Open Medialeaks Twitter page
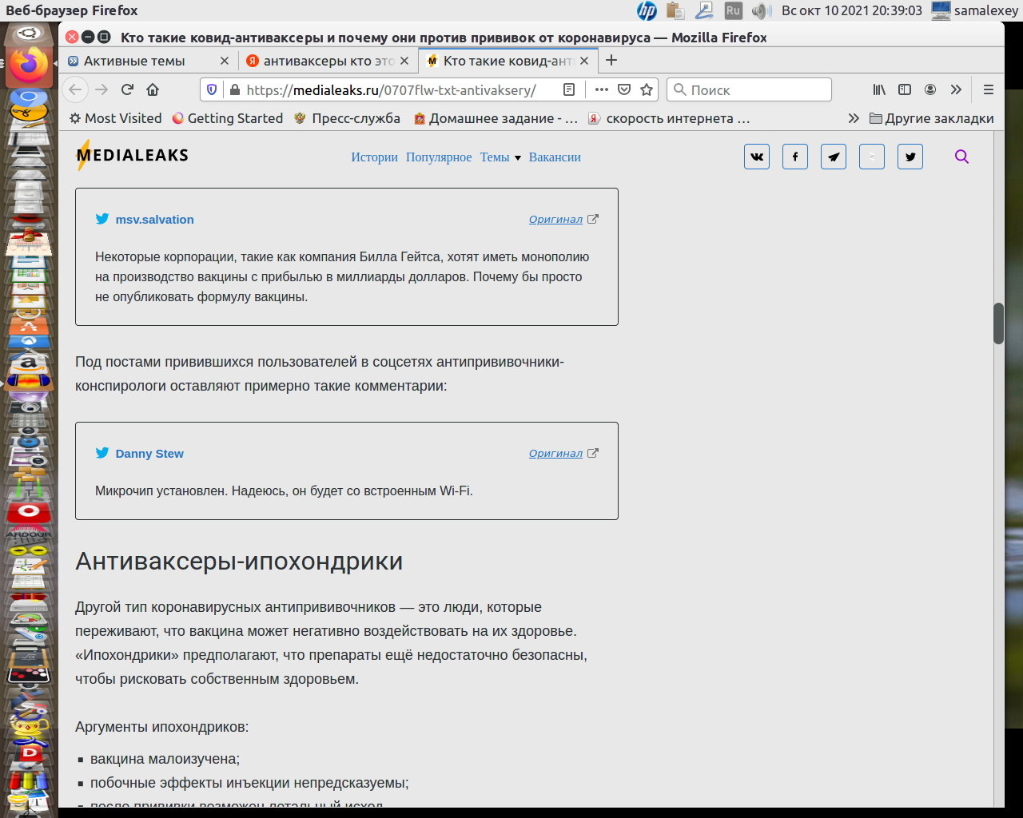This screenshot has width=1023, height=818. click(910, 157)
